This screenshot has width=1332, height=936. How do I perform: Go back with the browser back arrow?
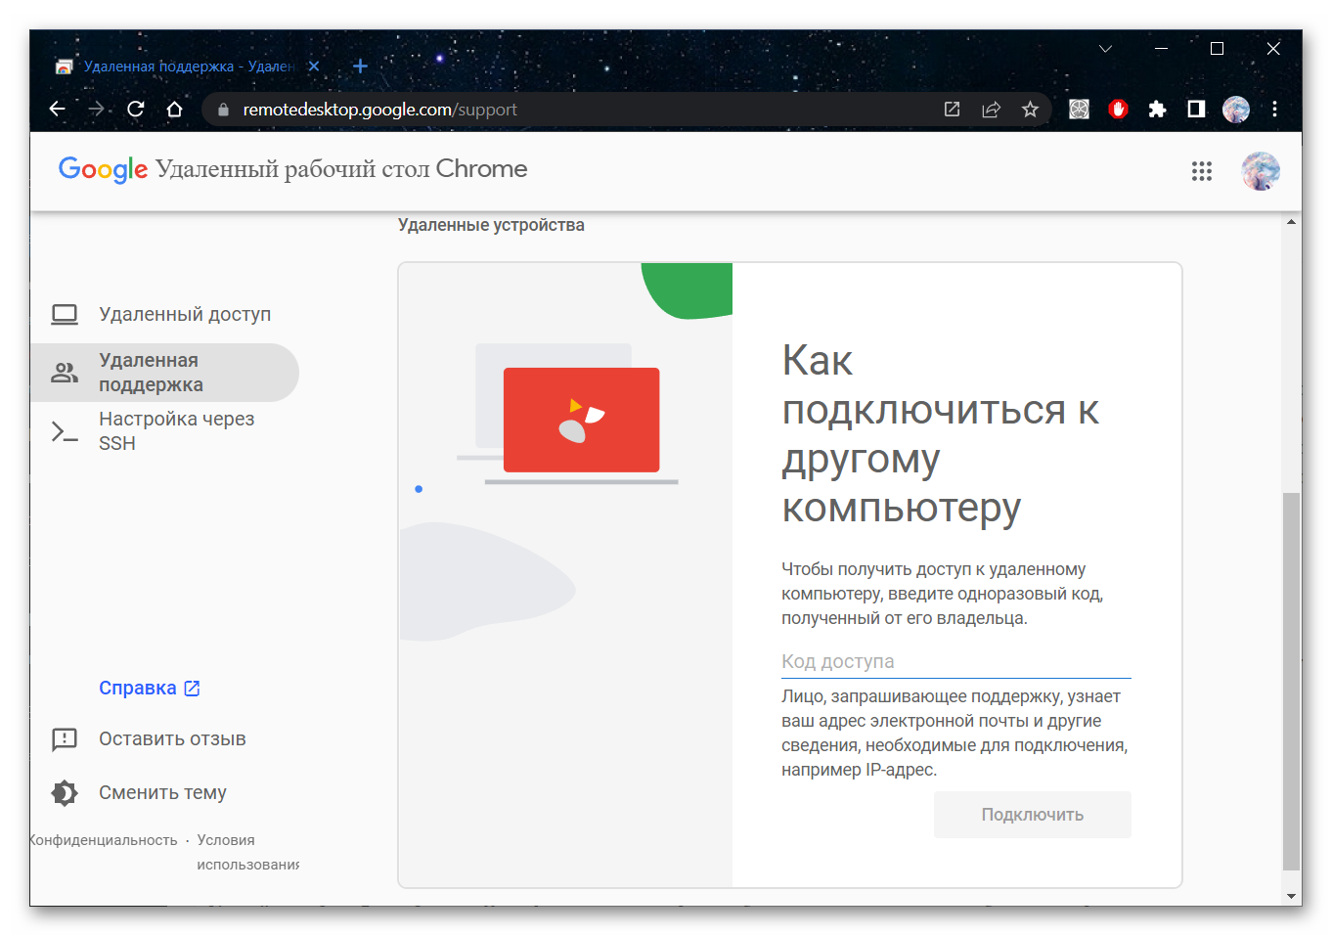pos(58,110)
